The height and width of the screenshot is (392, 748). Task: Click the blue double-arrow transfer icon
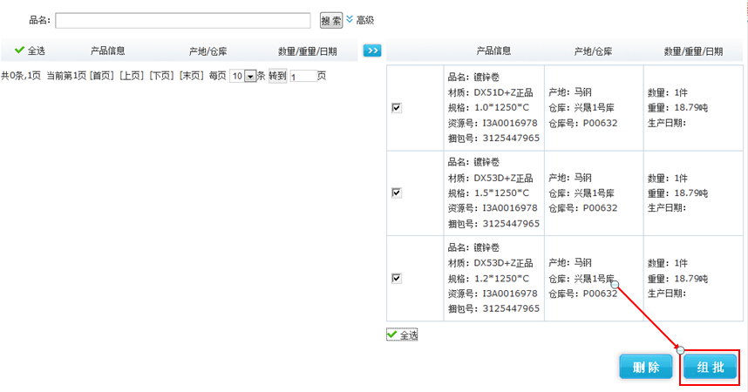click(x=372, y=51)
